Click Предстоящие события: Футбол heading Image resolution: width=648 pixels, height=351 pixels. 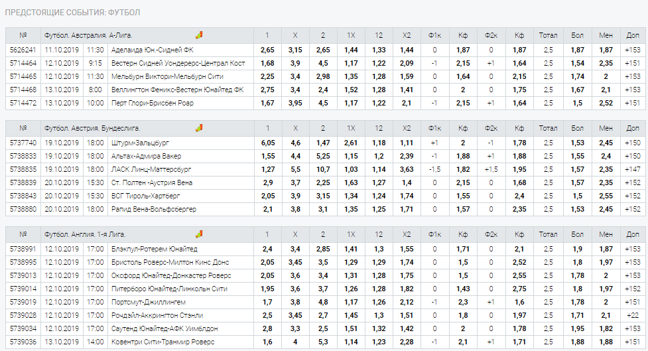[x=73, y=13]
